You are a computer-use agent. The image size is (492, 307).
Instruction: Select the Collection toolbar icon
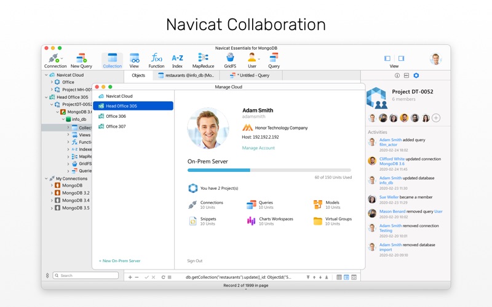click(112, 61)
